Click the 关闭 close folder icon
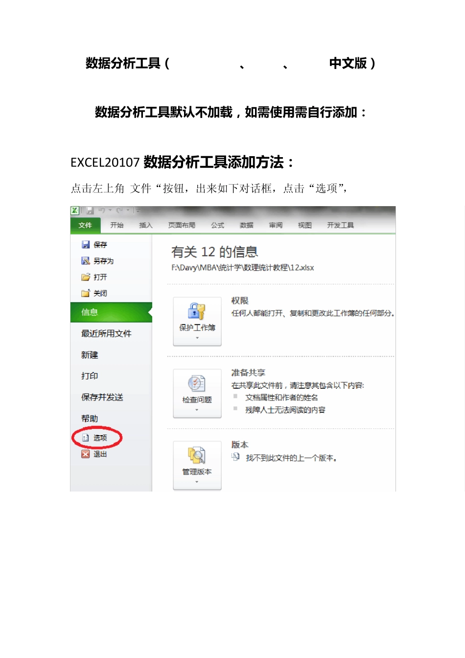This screenshot has width=465, height=658. [x=86, y=293]
